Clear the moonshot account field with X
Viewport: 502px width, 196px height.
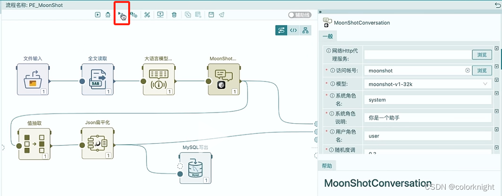pyautogui.click(x=468, y=70)
